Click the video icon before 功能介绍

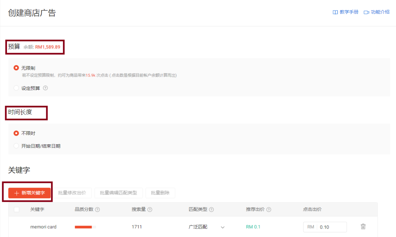(366, 12)
